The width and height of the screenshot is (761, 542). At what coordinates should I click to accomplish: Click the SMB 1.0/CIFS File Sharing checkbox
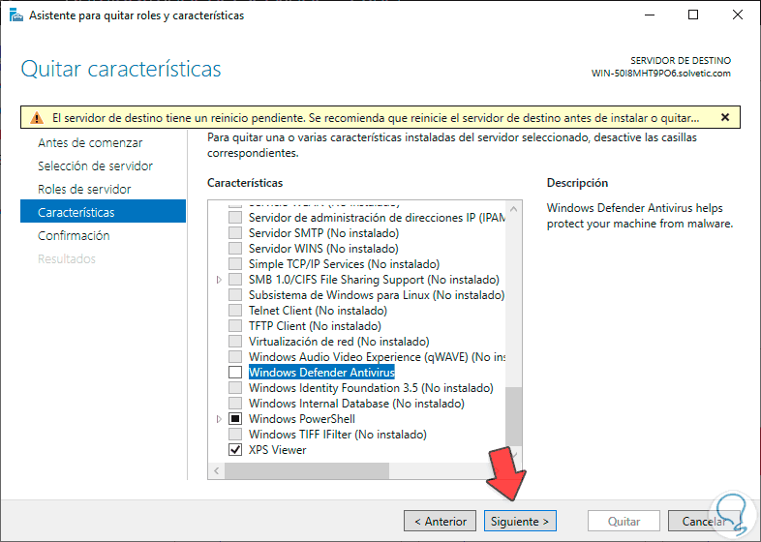[x=235, y=280]
